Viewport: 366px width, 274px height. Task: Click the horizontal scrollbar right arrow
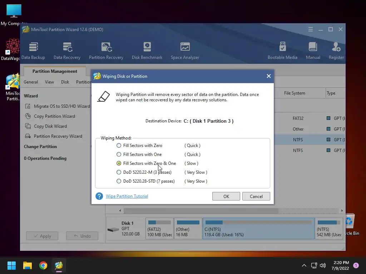[342, 210]
